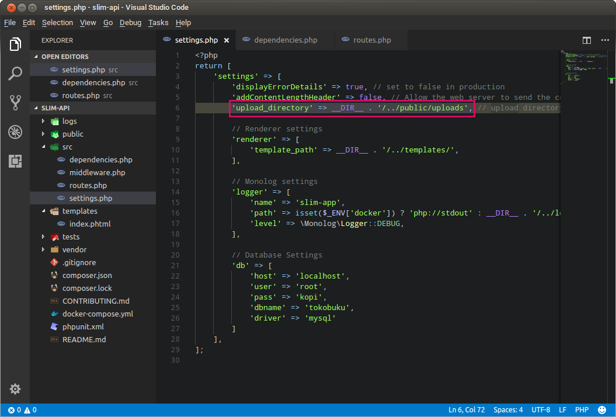This screenshot has height=417, width=616.
Task: Change the PHP language mode in status bar
Action: click(x=582, y=410)
